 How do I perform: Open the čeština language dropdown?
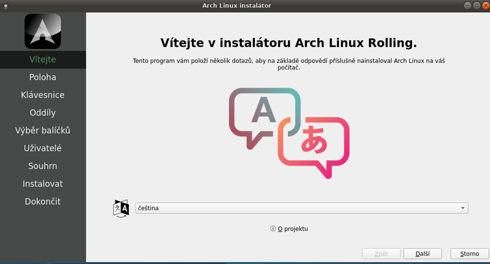pyautogui.click(x=302, y=208)
